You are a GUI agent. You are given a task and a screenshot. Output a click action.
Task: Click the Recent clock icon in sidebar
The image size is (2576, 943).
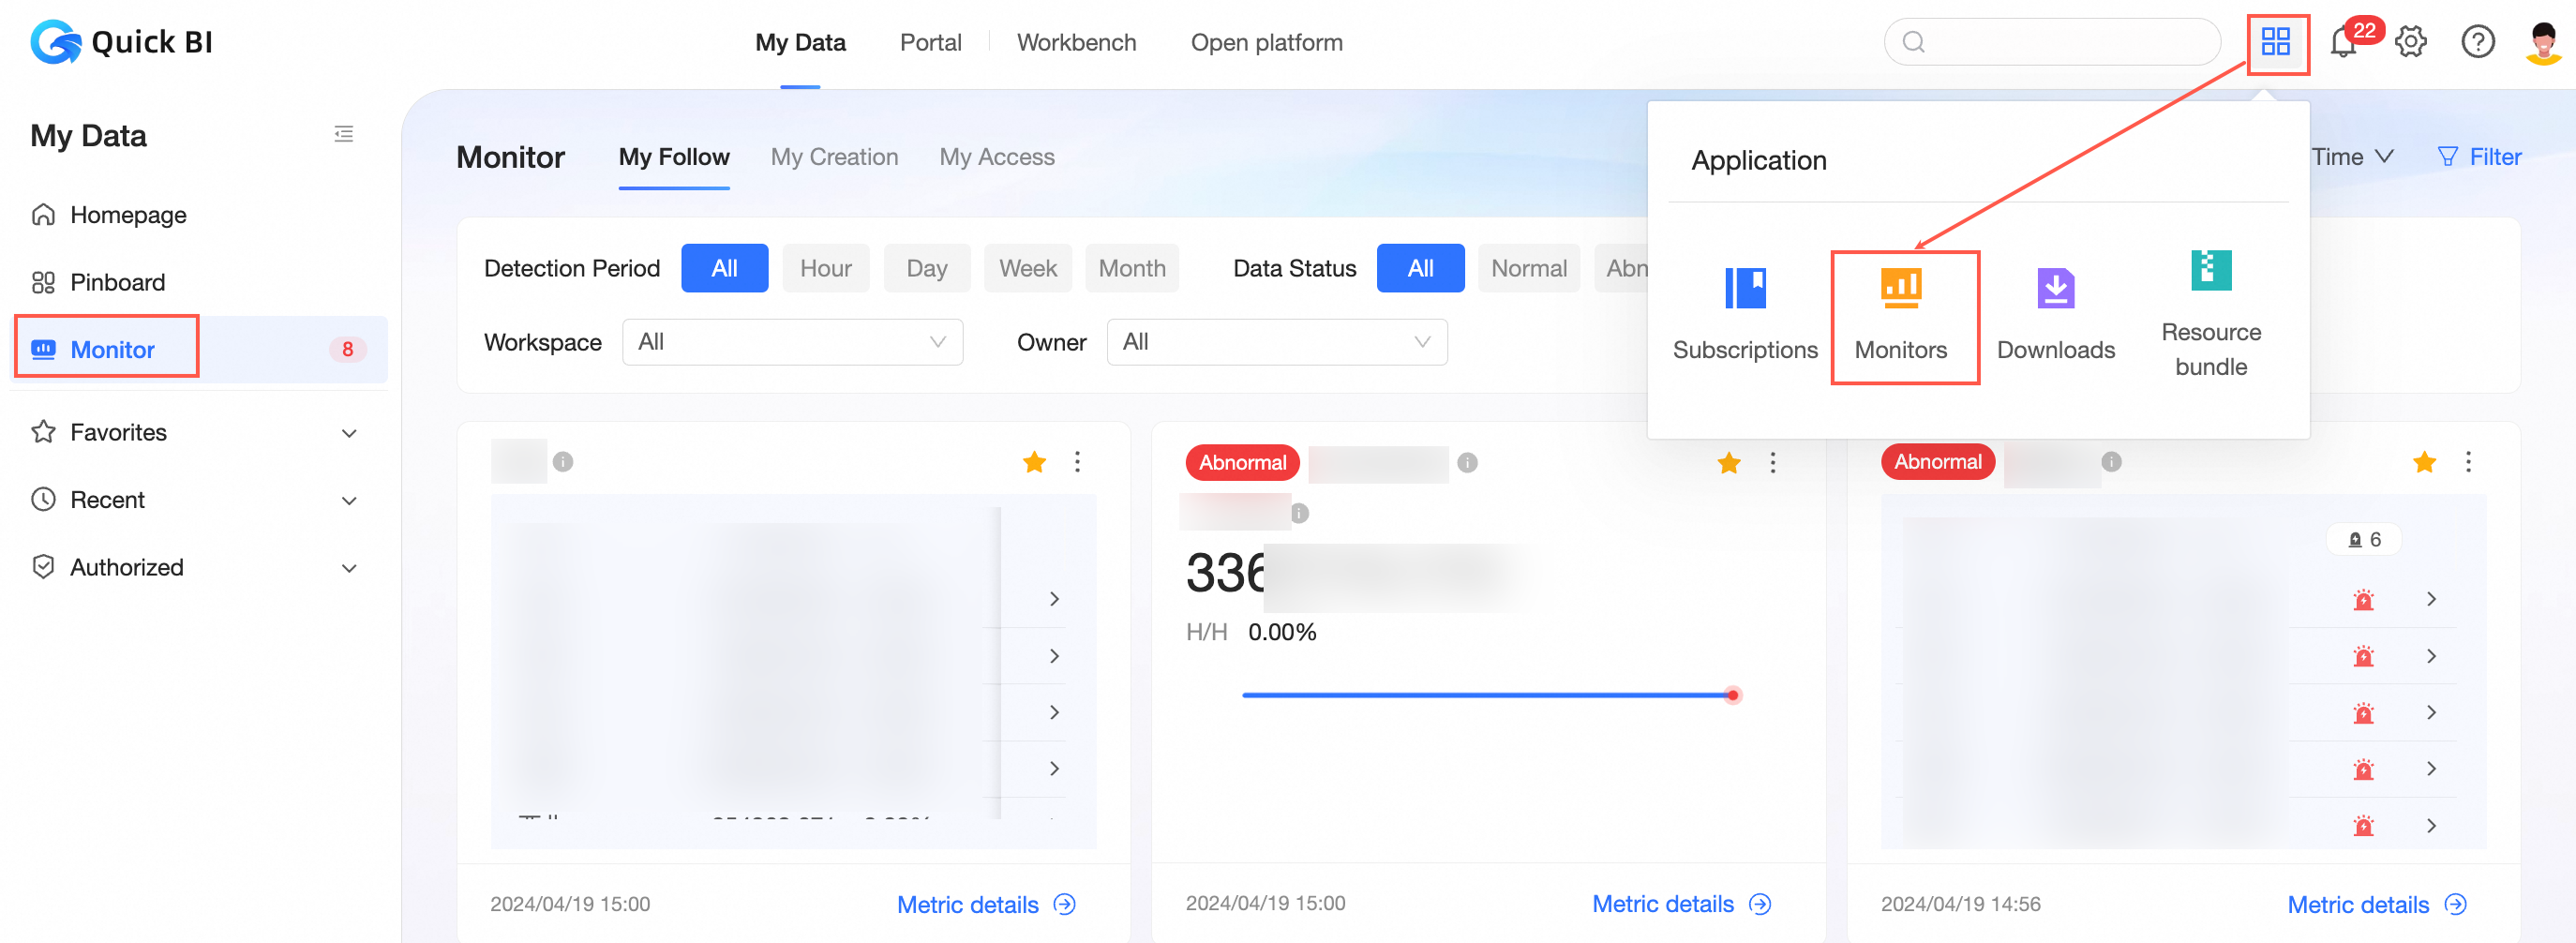coord(43,499)
